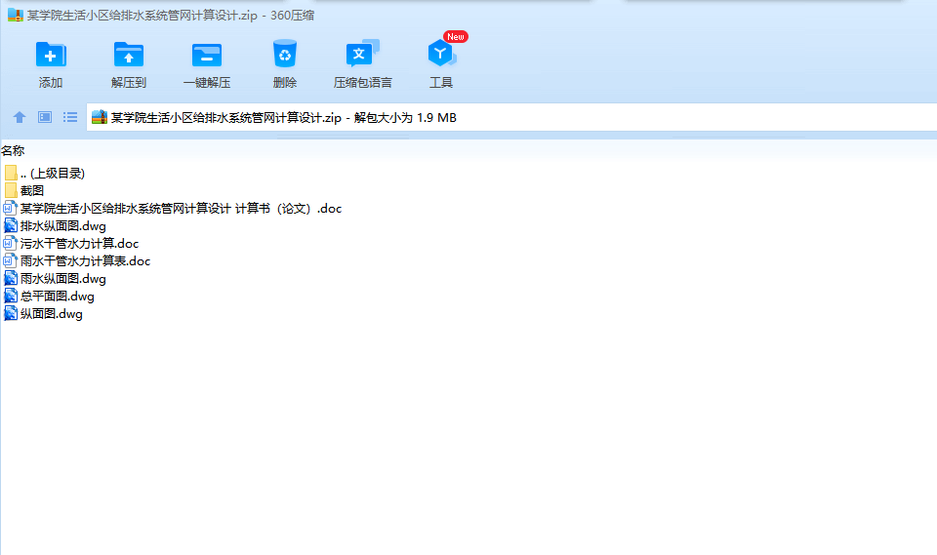Select the 雨水纵面图.dwg file name
937x555 pixels.
coord(63,278)
